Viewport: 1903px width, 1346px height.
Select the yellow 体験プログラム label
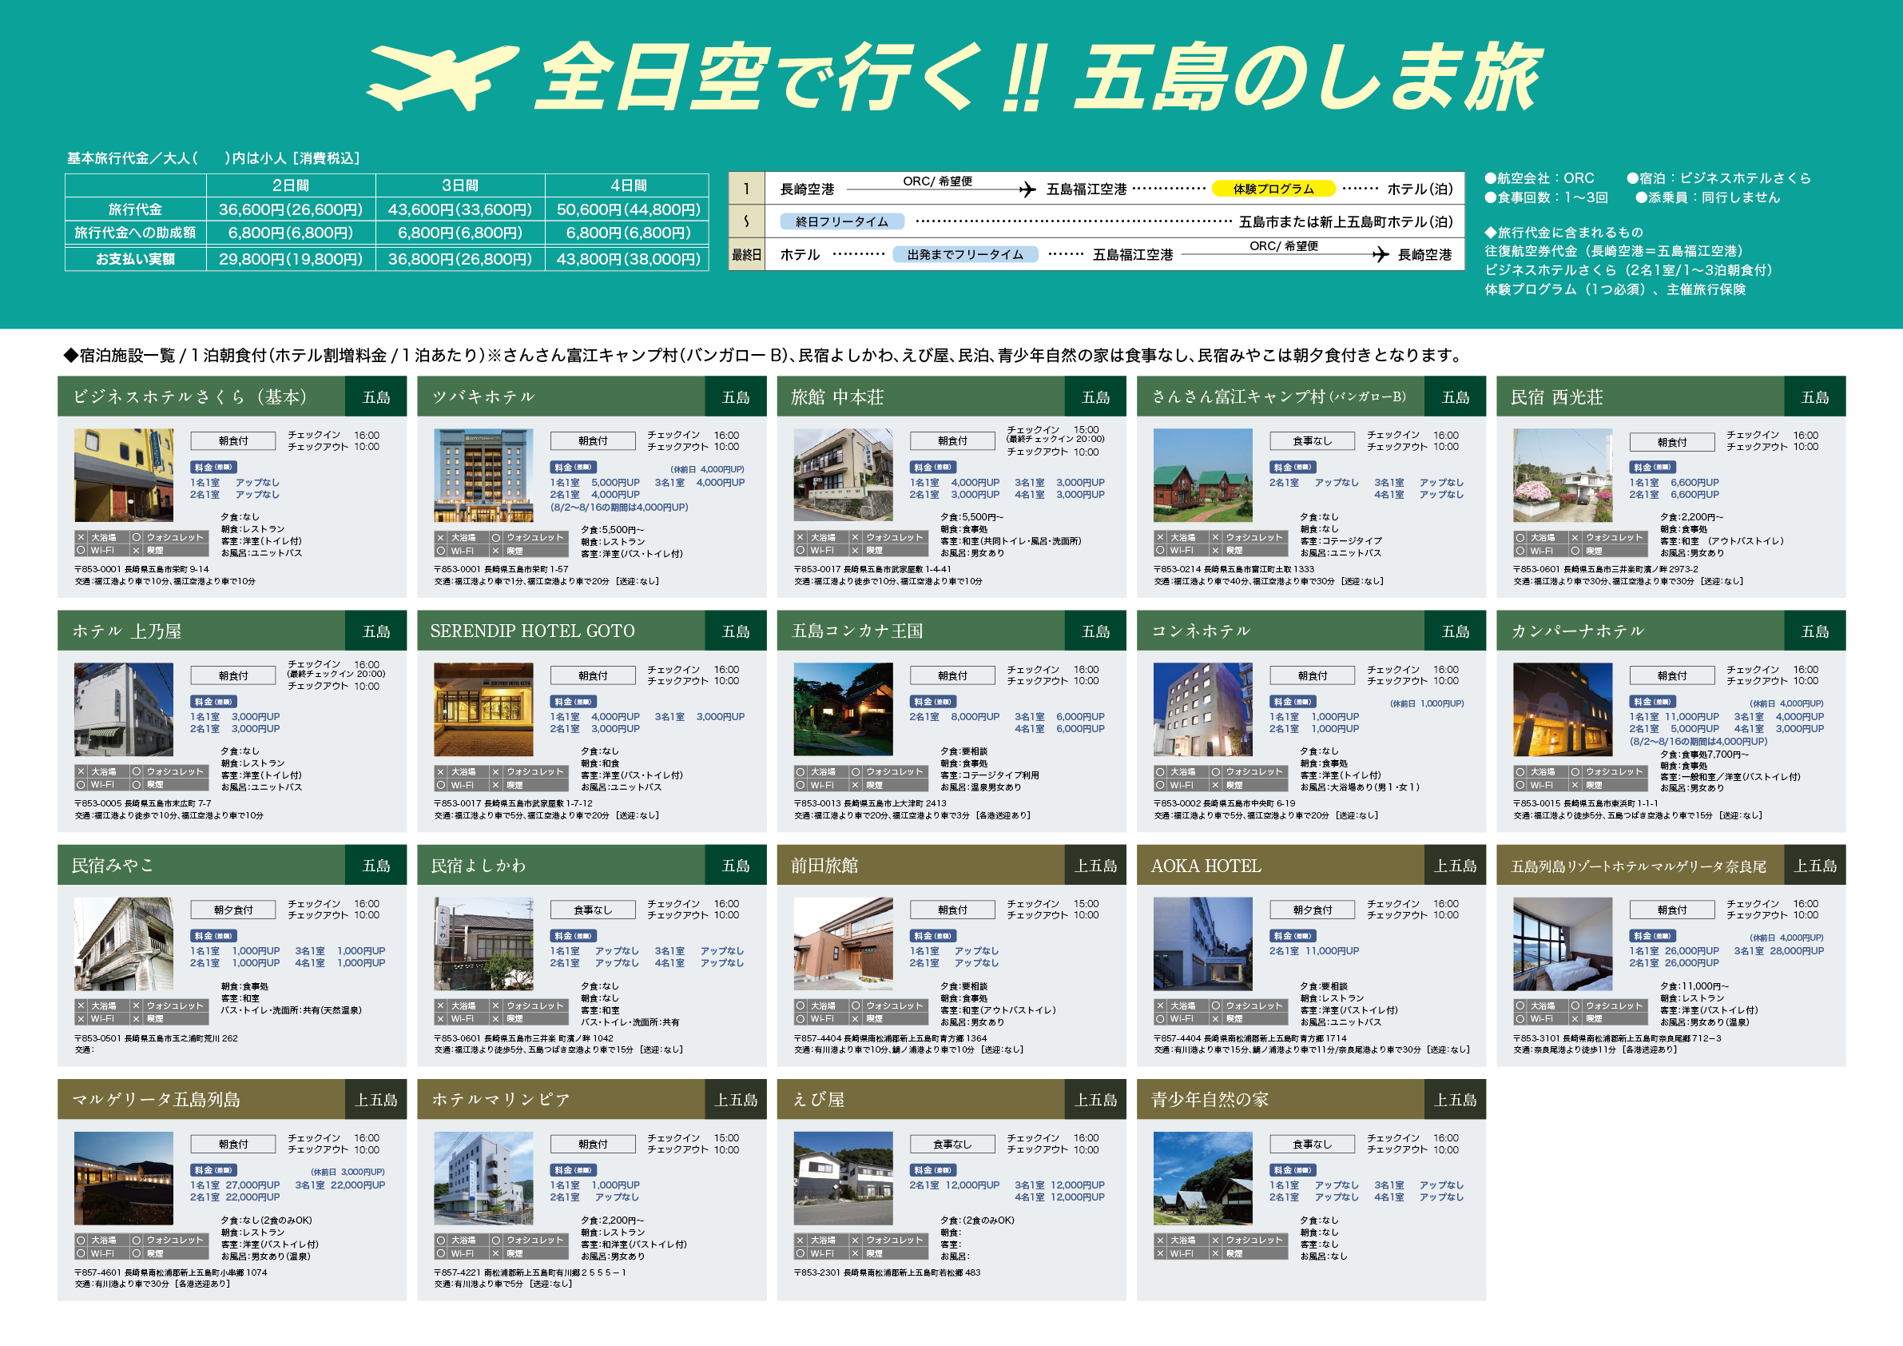1273,189
